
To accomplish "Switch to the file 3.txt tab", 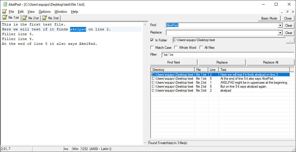I will [x=51, y=18].
